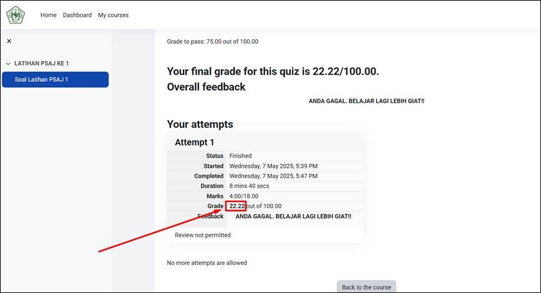Click the highlighted 22.22 grade value
541x293 pixels.
pos(236,206)
